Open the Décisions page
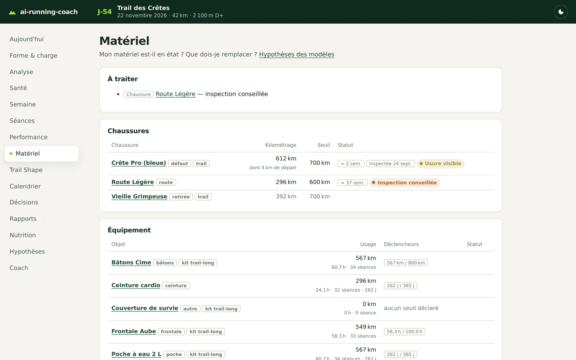This screenshot has height=360, width=576. pyautogui.click(x=24, y=202)
